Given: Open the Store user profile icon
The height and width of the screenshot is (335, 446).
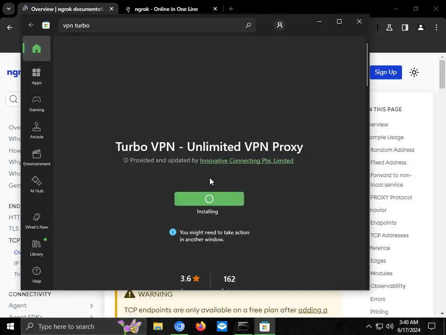Looking at the screenshot, I should click(280, 25).
